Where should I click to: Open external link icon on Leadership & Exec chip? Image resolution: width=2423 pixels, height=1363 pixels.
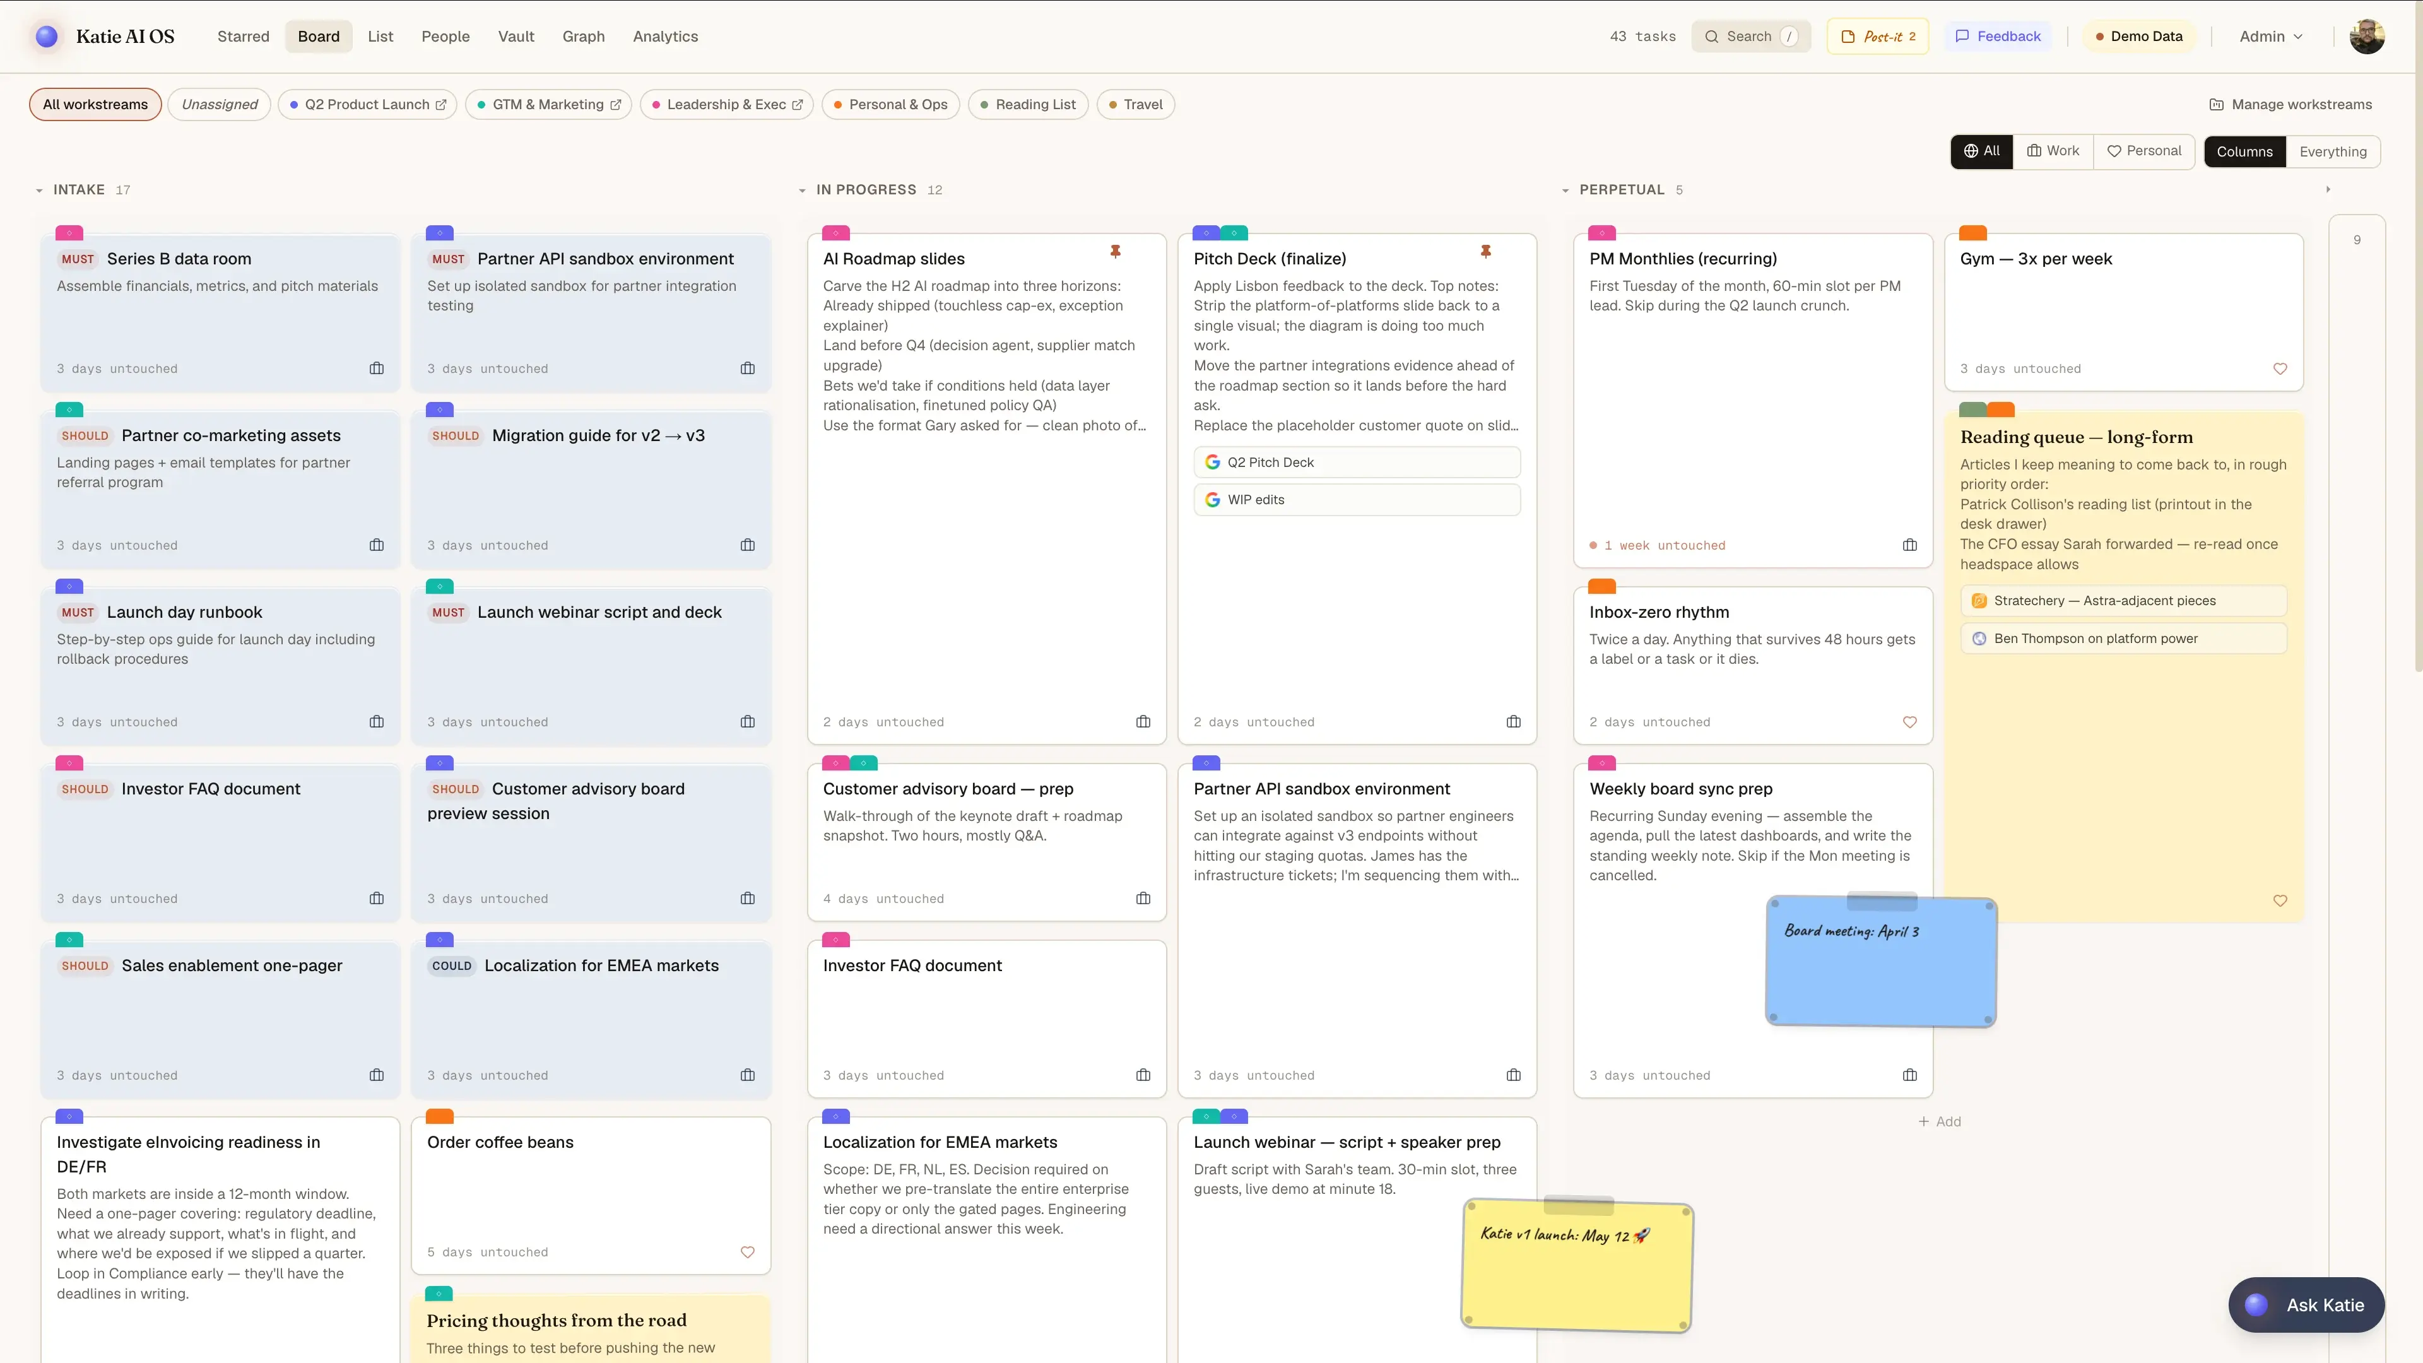pyautogui.click(x=798, y=104)
